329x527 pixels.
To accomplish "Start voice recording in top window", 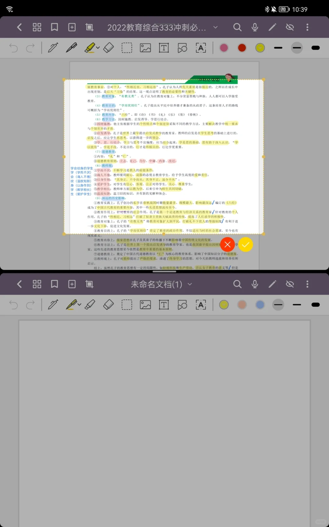I will pos(255,27).
